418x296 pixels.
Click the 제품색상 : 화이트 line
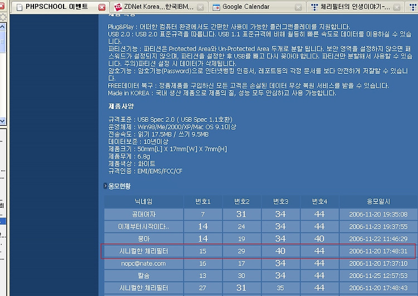click(132, 164)
